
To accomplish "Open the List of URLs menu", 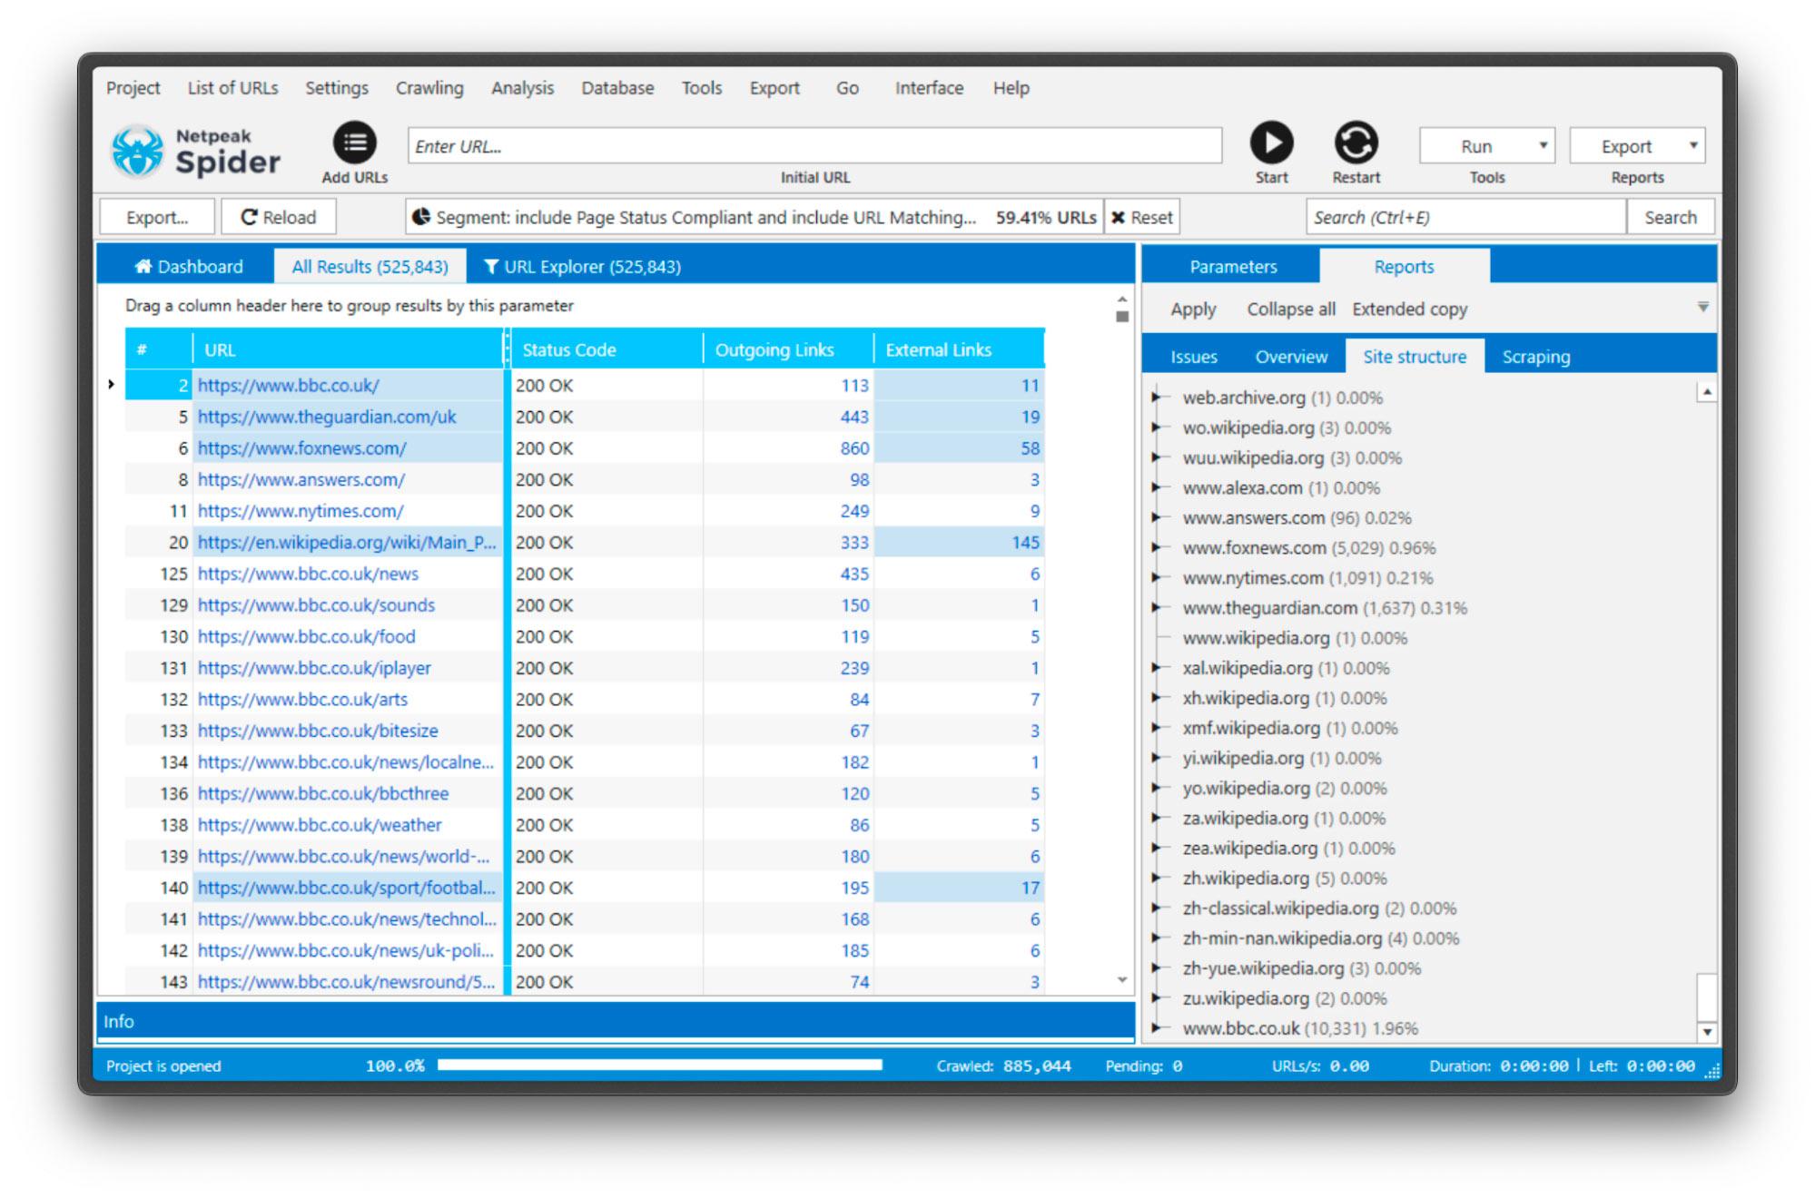I will coord(232,88).
